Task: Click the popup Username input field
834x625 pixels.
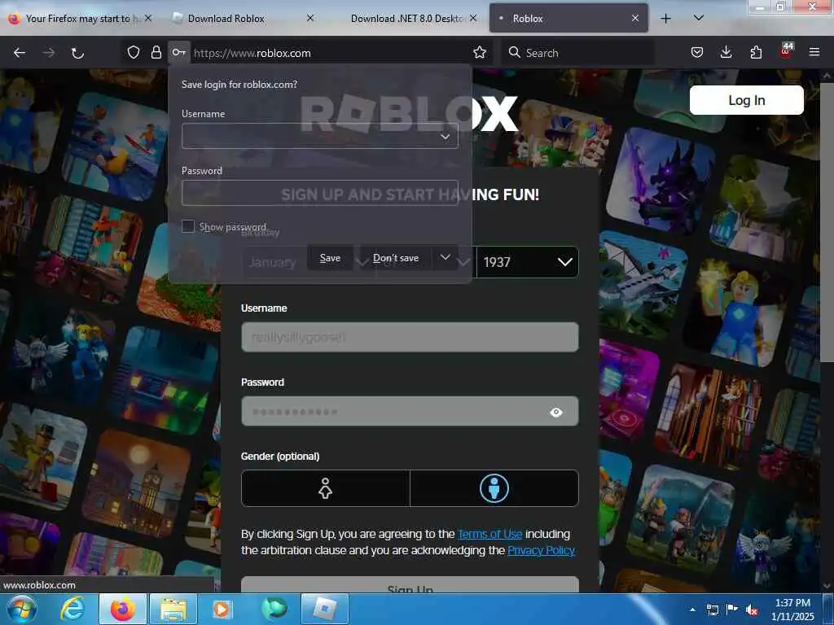Action: 319,136
